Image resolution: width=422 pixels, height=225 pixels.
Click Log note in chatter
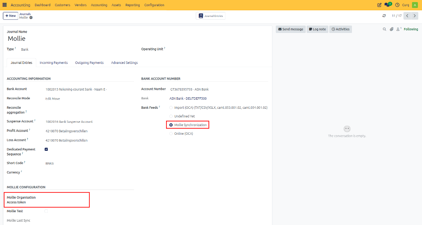tap(317, 29)
